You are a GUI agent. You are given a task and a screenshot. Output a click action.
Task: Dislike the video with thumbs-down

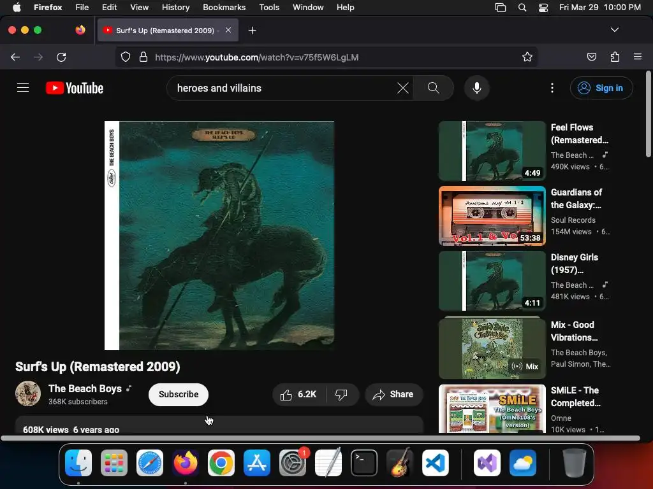point(342,394)
